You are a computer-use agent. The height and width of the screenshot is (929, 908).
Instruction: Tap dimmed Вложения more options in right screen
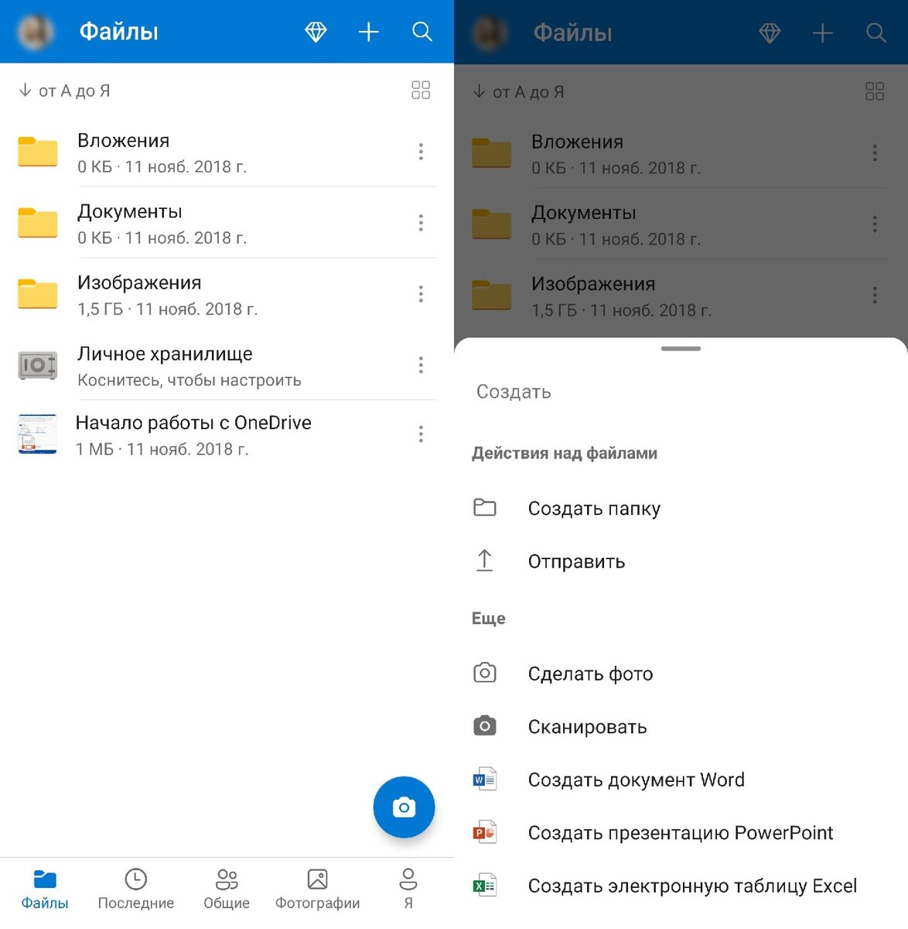[x=875, y=153]
